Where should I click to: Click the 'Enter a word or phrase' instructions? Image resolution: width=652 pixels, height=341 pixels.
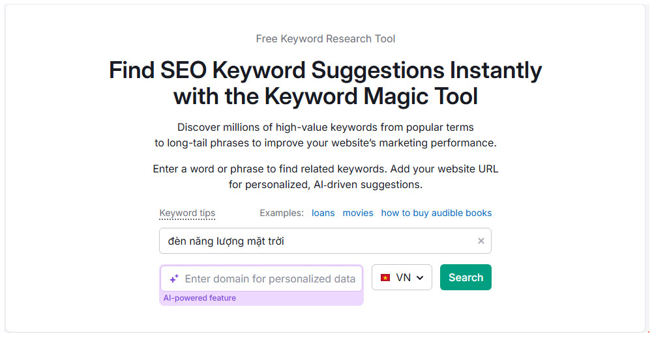(325, 169)
